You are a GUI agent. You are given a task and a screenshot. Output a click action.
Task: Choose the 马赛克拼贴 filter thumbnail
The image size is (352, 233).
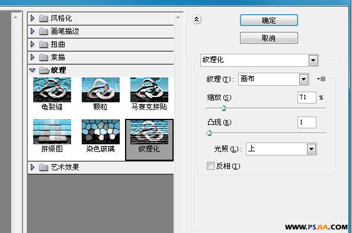pyautogui.click(x=149, y=90)
